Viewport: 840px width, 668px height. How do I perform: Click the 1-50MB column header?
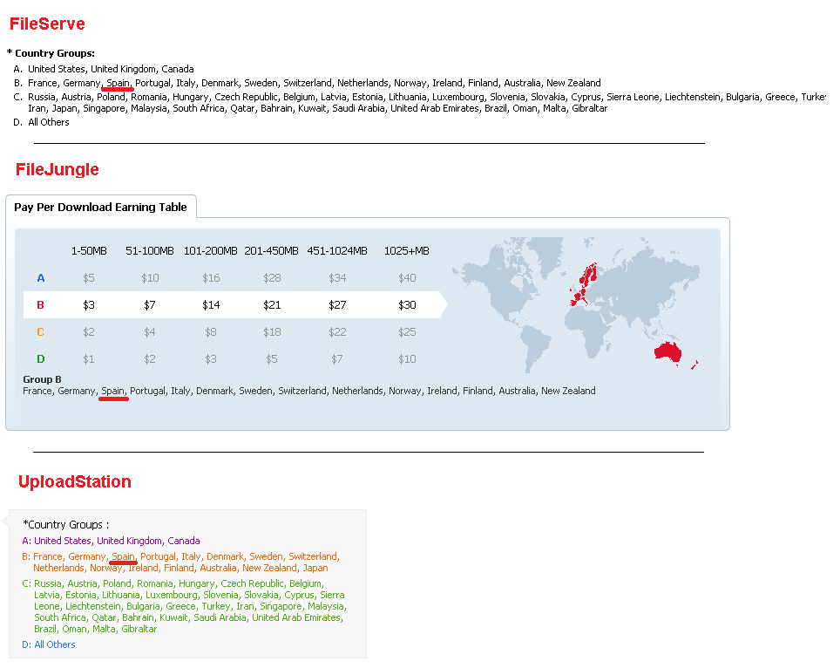(89, 251)
